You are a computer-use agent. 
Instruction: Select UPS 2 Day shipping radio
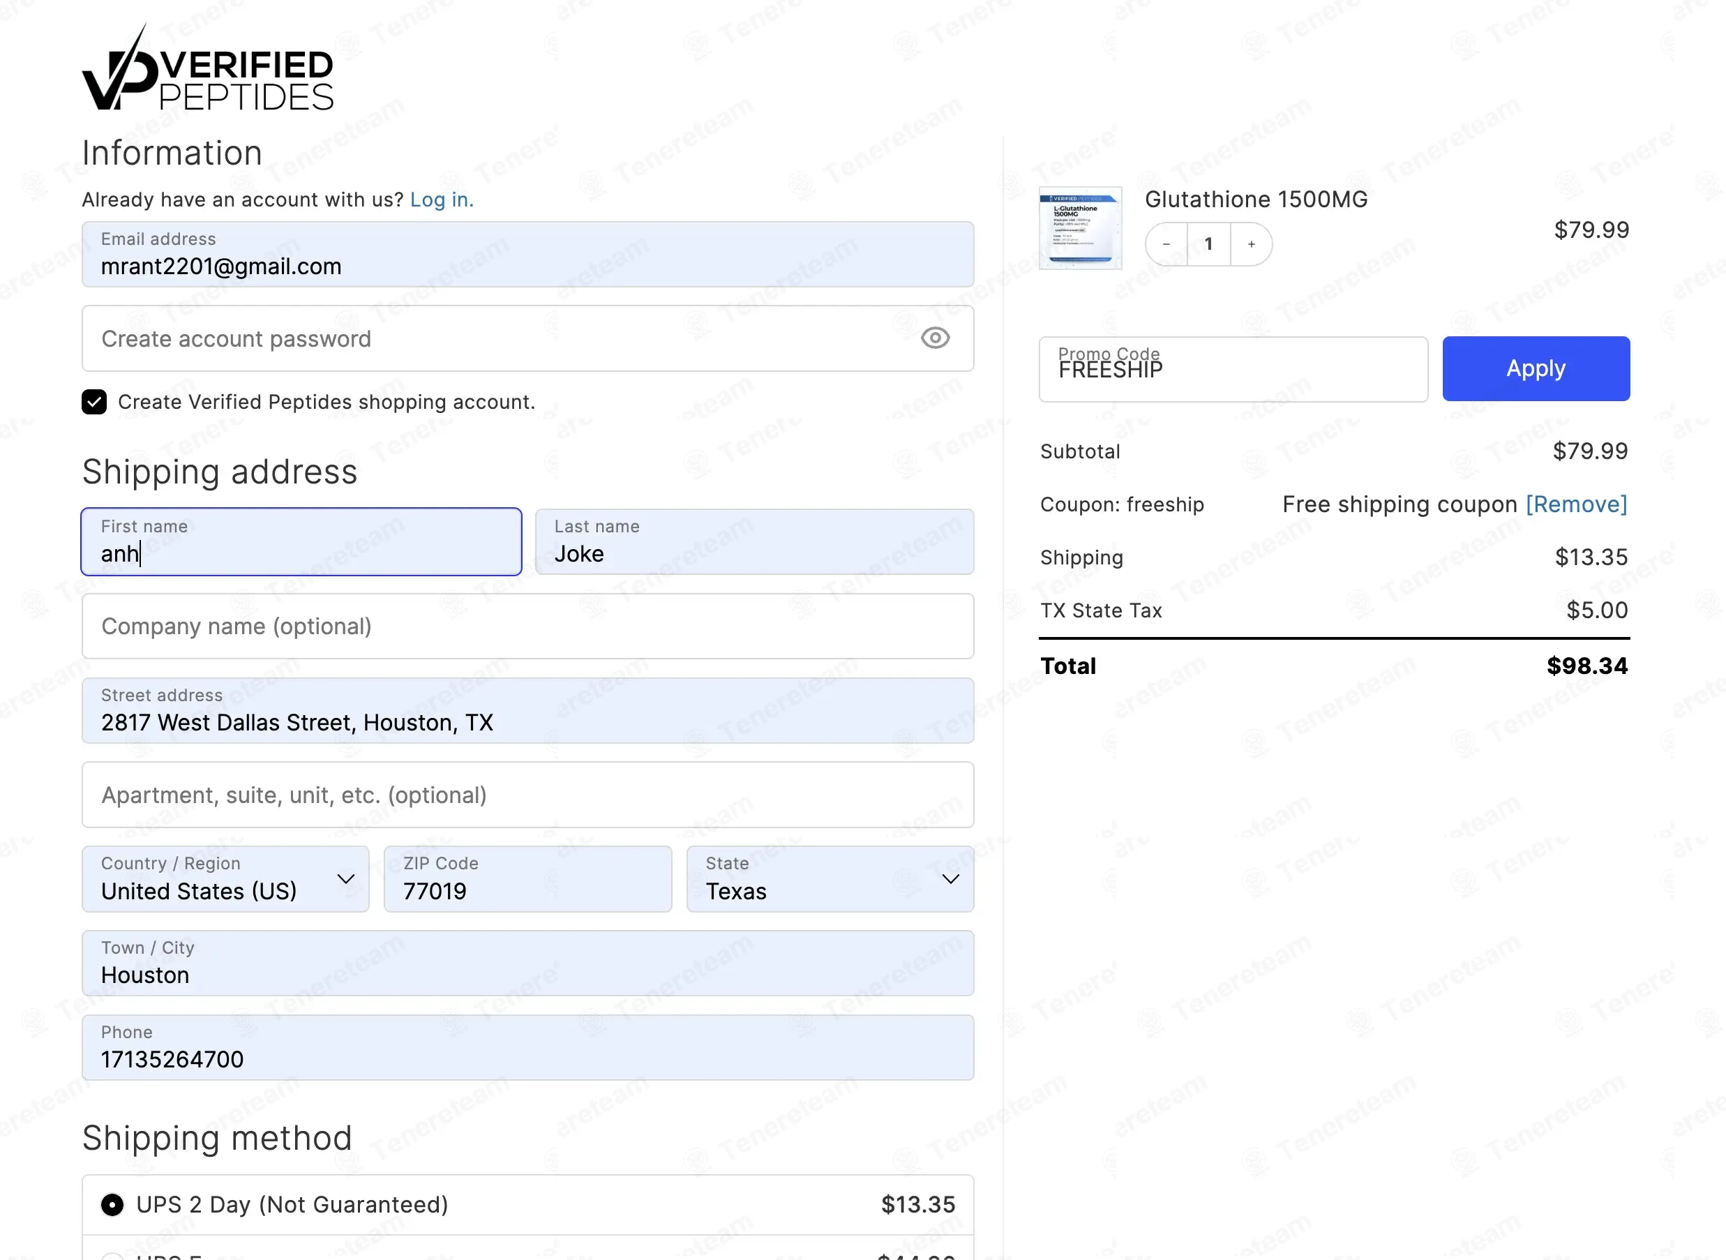[112, 1204]
